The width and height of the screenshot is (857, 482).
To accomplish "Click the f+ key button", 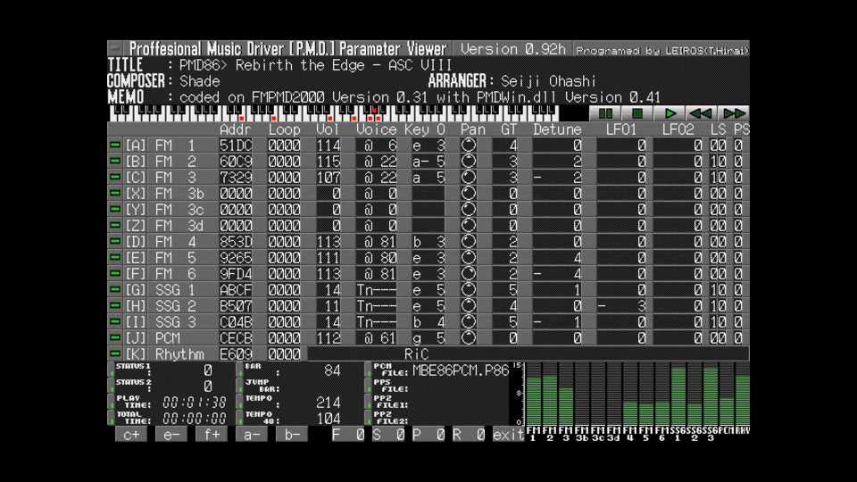I will pyautogui.click(x=212, y=435).
